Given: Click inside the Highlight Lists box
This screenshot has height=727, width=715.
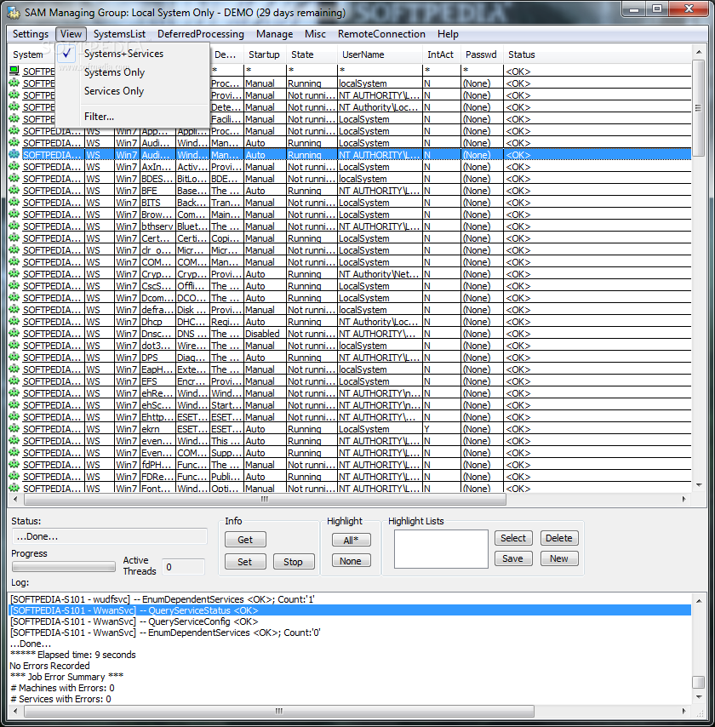Looking at the screenshot, I should coord(441,549).
